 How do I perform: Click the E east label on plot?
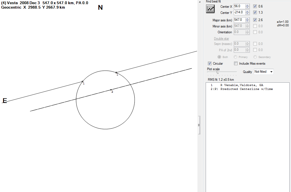pyautogui.click(x=5, y=101)
